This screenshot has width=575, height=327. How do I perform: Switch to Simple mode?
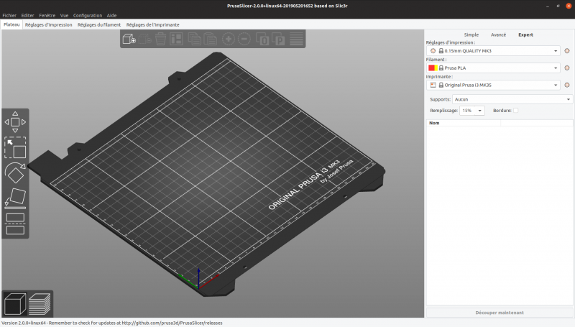pos(471,34)
